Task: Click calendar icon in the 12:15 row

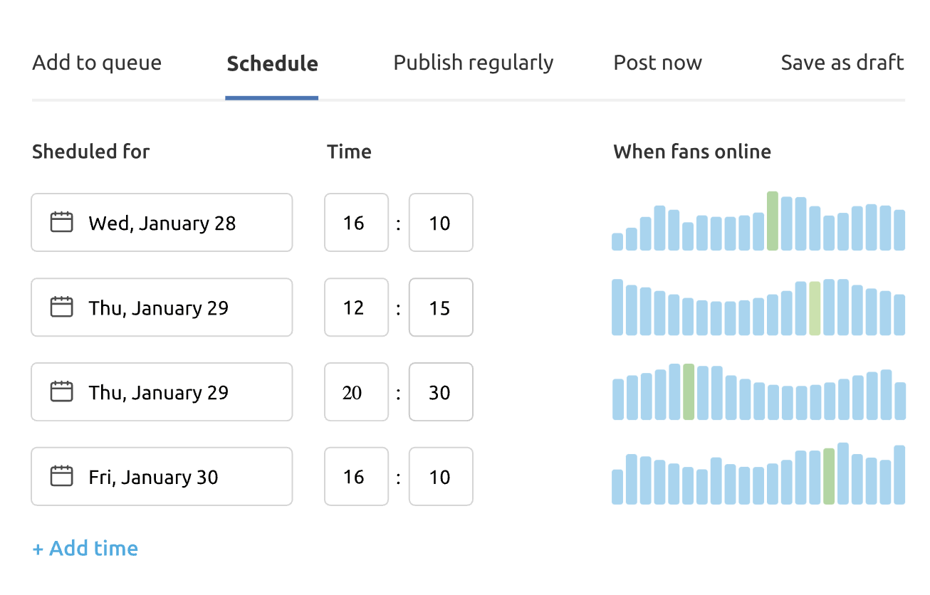Action: 62,307
